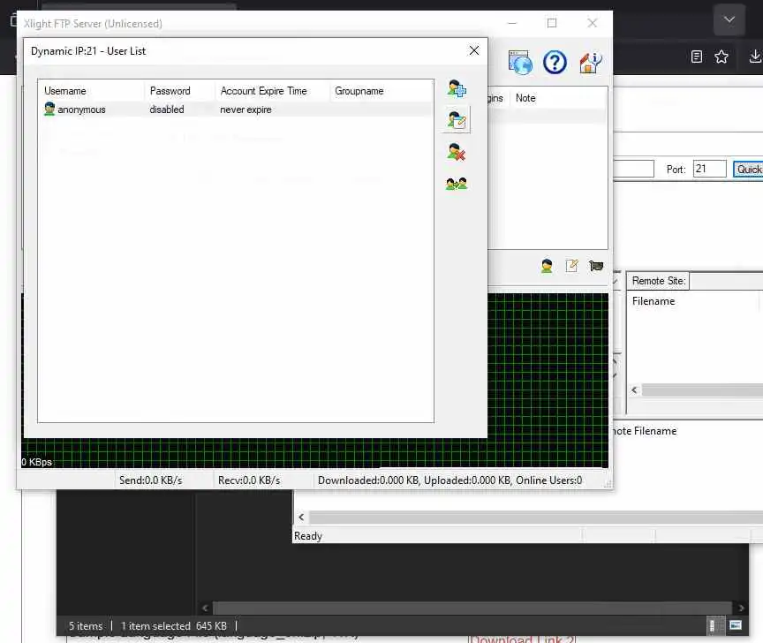
Task: Click the two-users copy icon in User List
Action: 457,184
